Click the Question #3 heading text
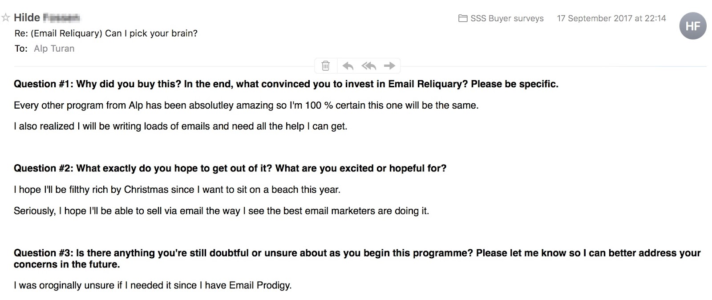This screenshot has width=712, height=300. pos(357,259)
